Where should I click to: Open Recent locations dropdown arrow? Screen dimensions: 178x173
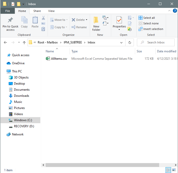click(x=19, y=42)
